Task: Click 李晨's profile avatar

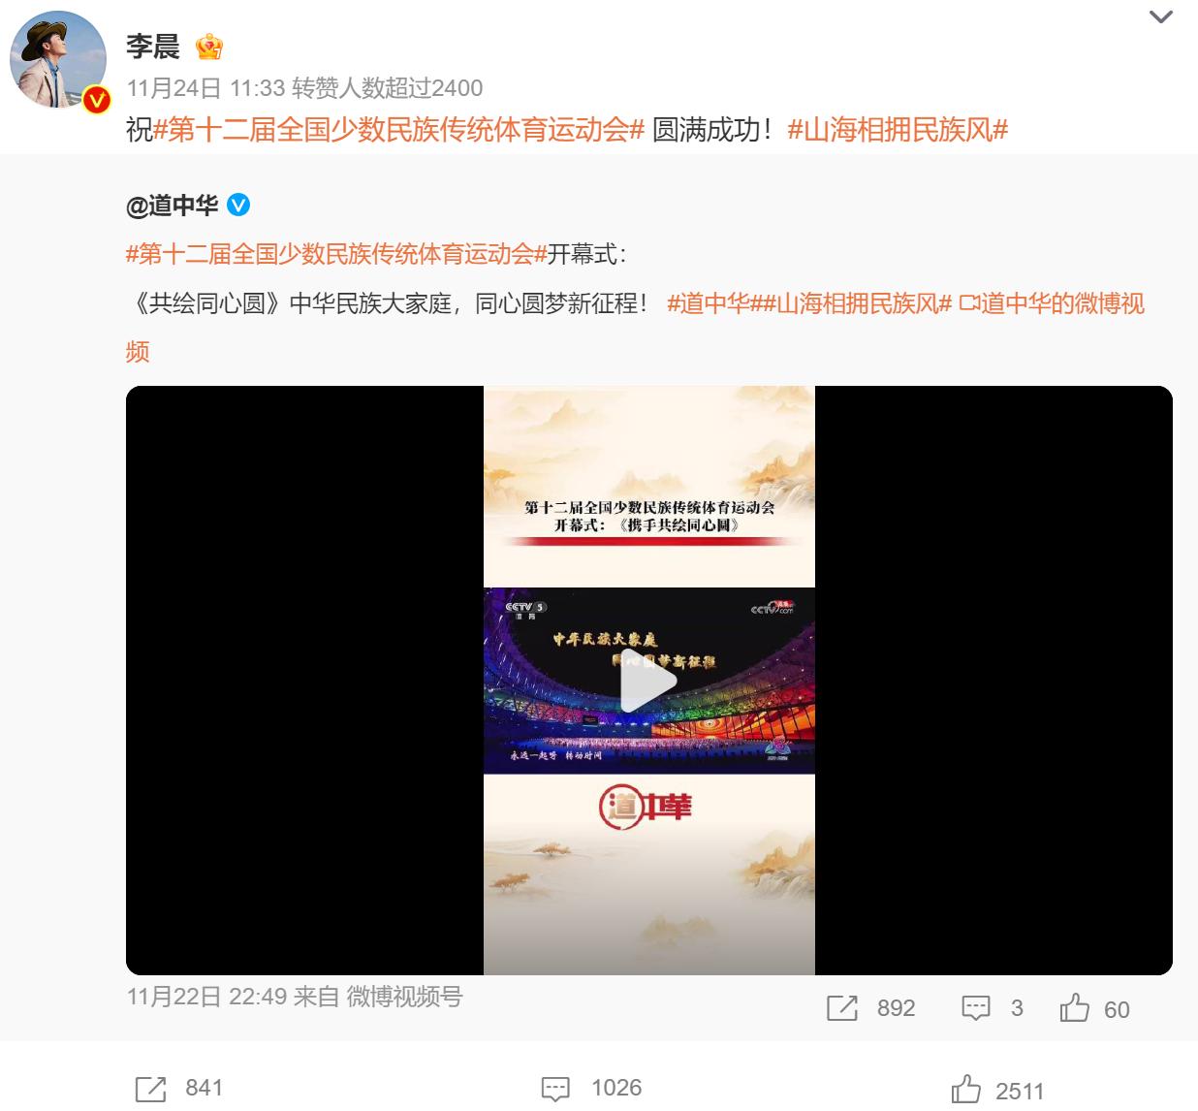Action: tap(58, 60)
